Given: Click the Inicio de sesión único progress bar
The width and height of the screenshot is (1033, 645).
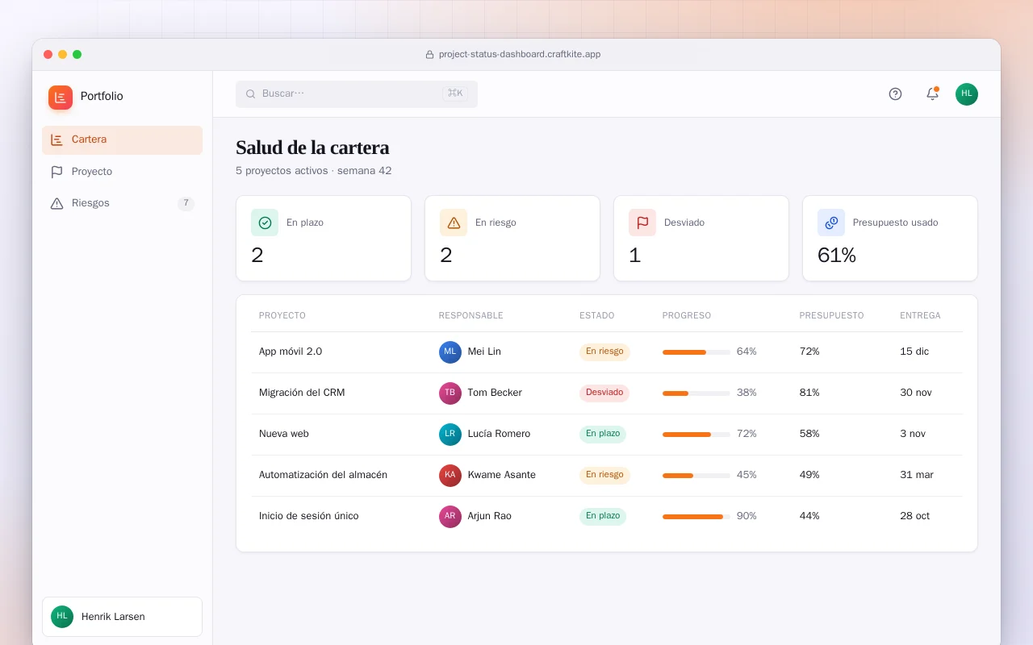Looking at the screenshot, I should (696, 517).
